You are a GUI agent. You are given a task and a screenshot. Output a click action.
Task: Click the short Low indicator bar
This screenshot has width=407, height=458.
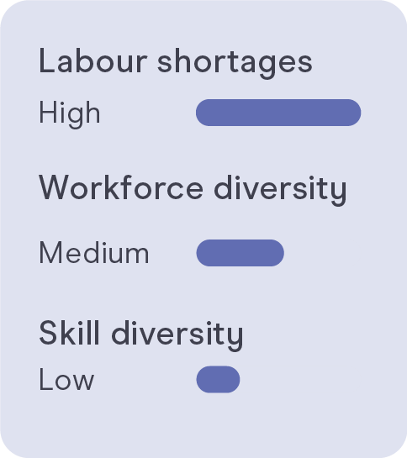click(x=218, y=380)
